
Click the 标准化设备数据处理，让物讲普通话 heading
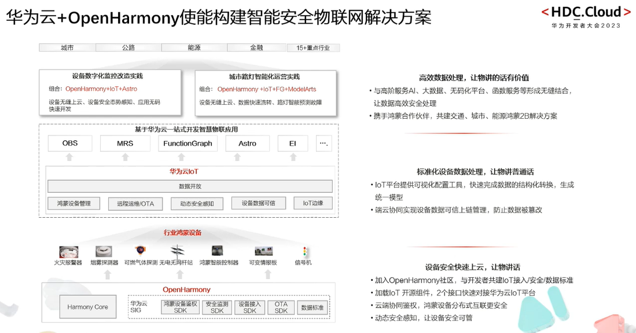(475, 172)
